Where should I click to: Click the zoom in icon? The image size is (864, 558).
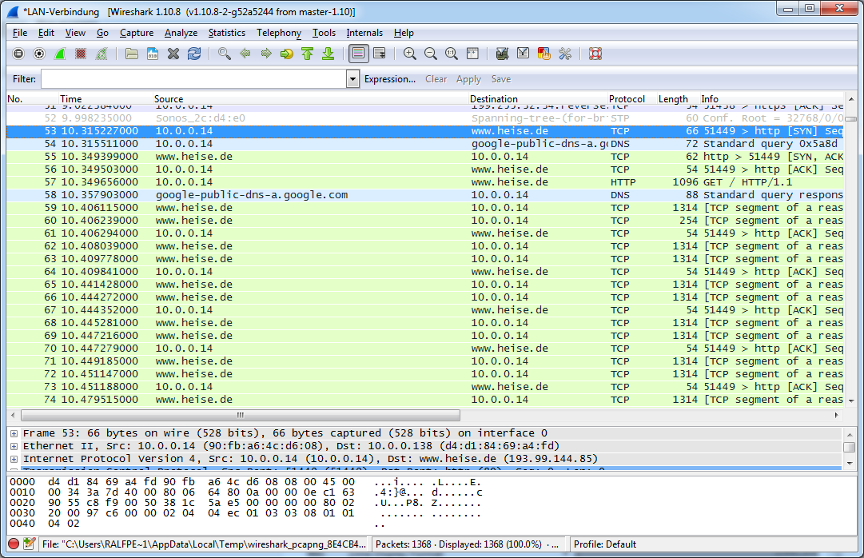tap(410, 54)
